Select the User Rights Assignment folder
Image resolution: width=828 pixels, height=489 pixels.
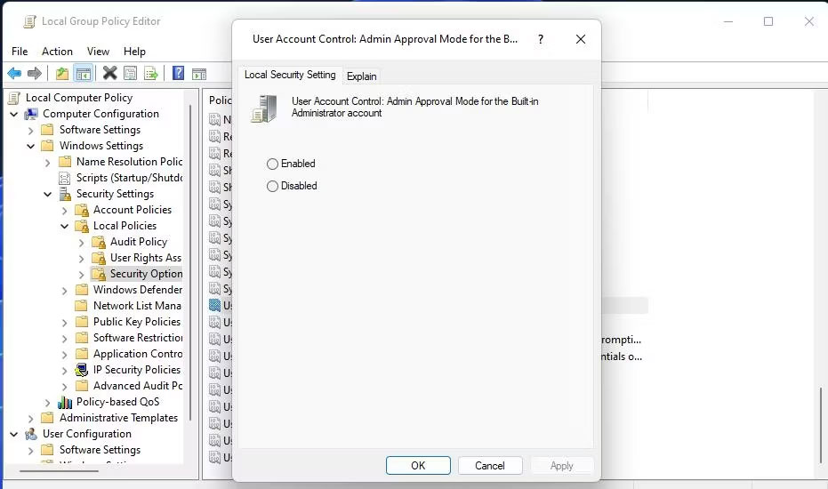point(146,258)
